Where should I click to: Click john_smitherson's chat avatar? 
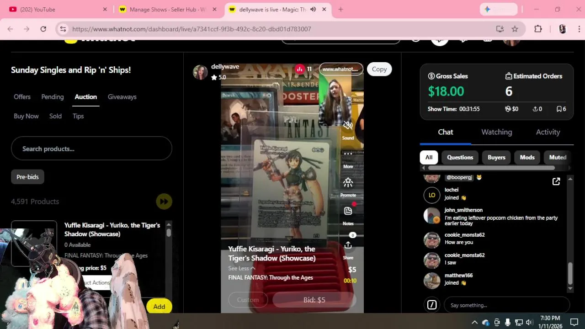(432, 216)
